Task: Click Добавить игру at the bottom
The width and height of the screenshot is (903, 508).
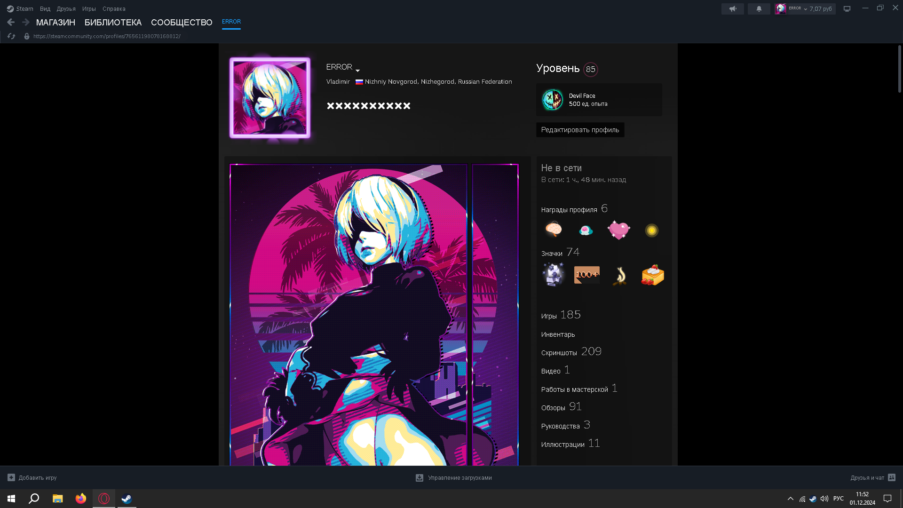Action: tap(38, 478)
